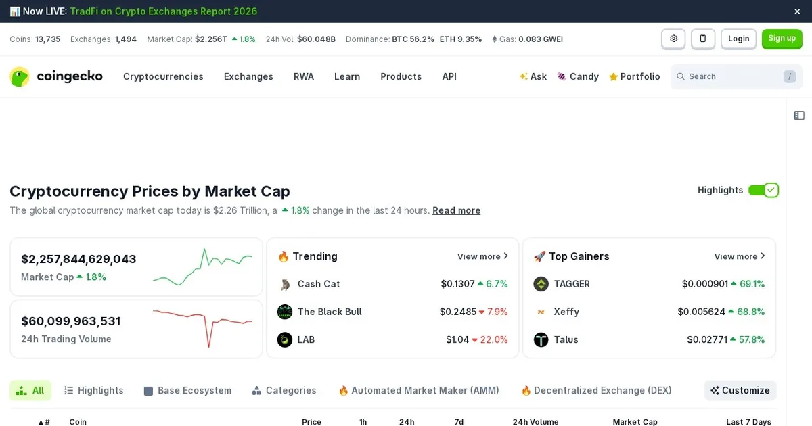Click the $60,099,963,531 trading volume value
Image resolution: width=812 pixels, height=426 pixels.
[71, 321]
